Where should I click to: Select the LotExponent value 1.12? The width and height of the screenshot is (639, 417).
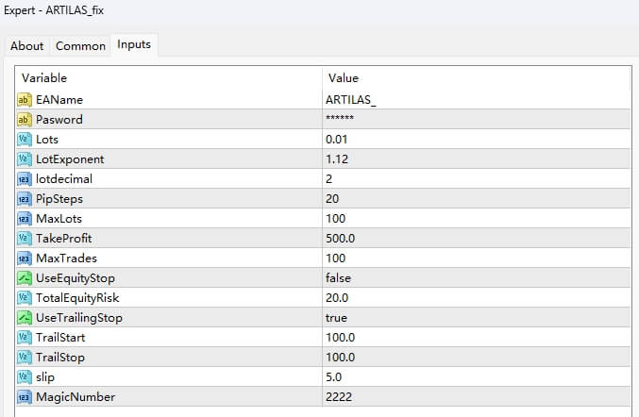[x=337, y=158]
